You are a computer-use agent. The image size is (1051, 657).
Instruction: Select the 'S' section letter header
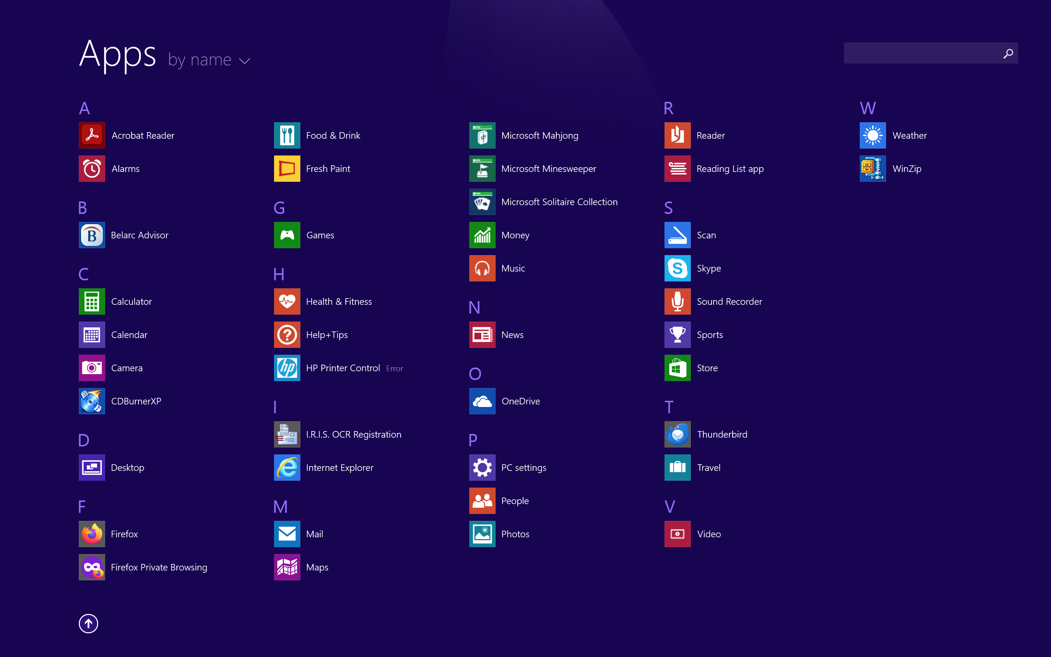point(669,208)
